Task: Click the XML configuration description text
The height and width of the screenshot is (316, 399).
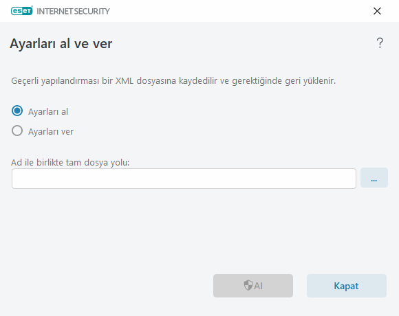Action: [x=173, y=81]
